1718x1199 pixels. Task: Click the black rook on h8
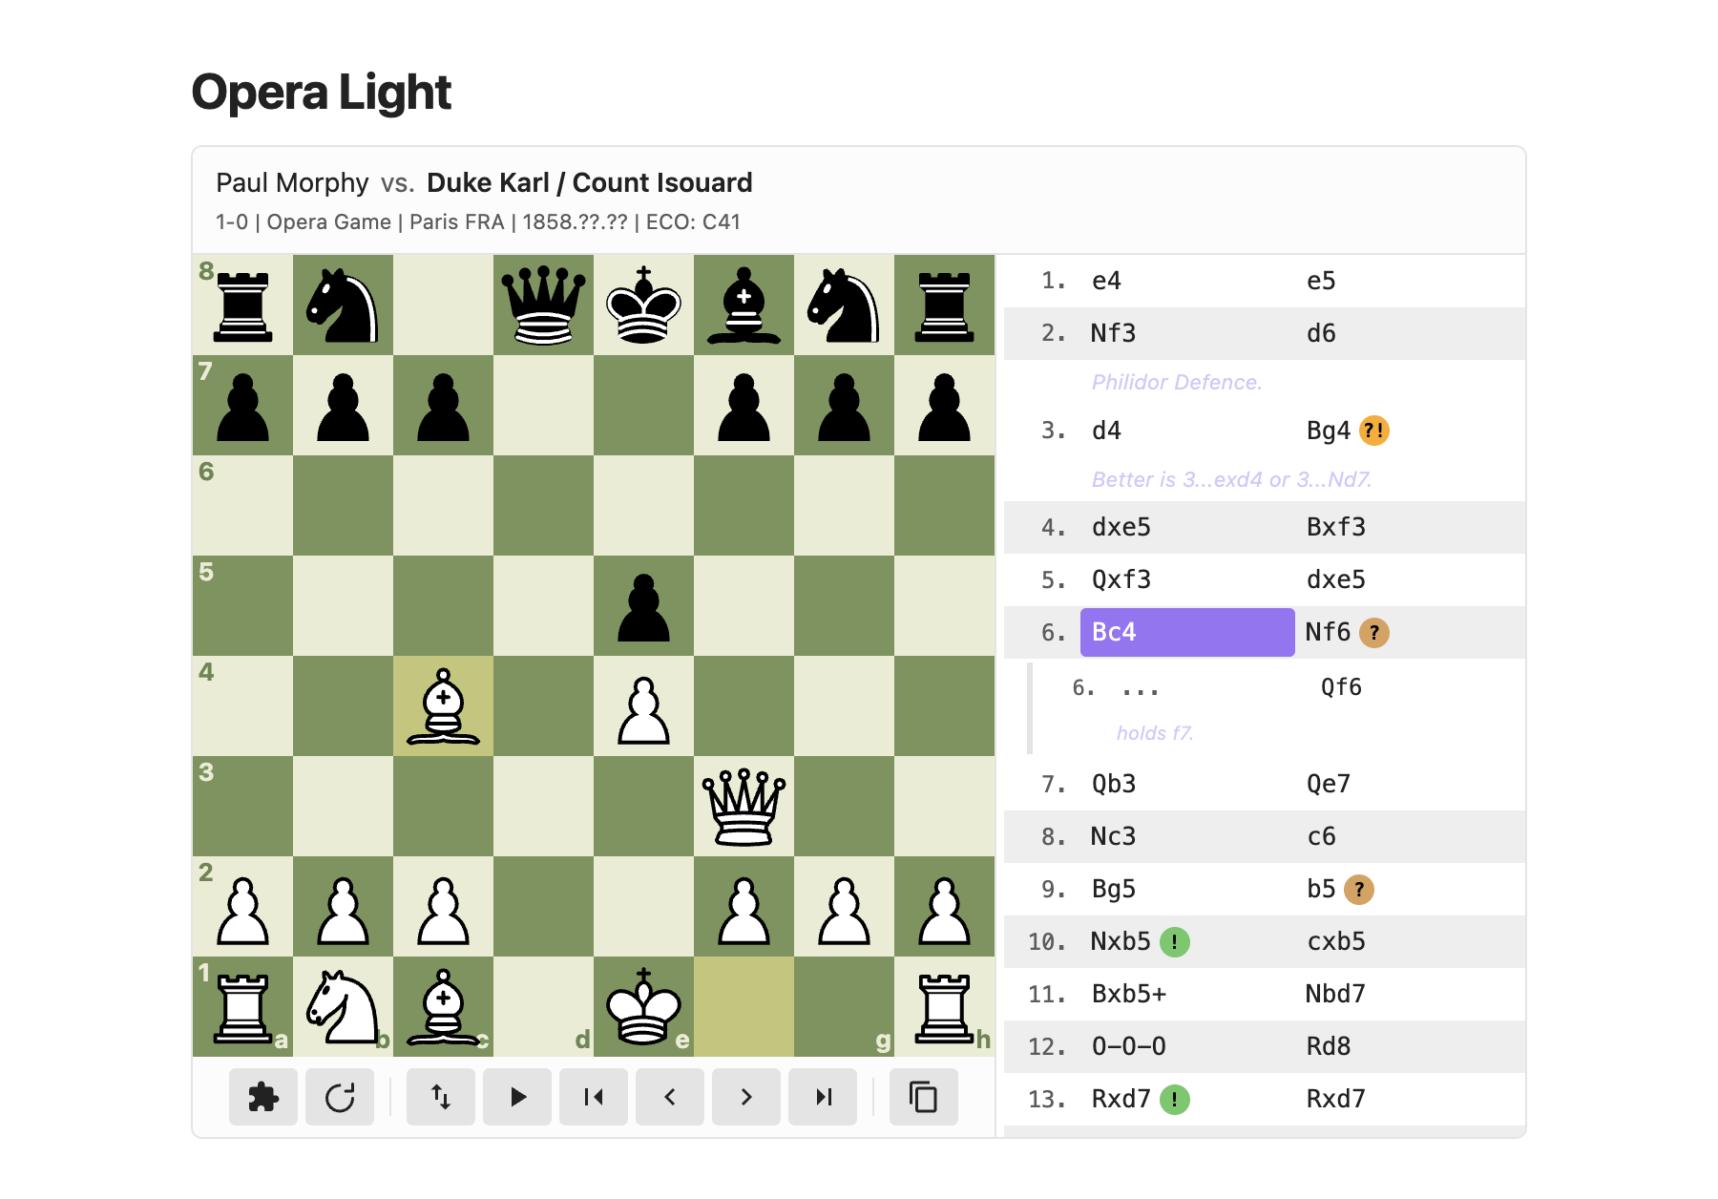[945, 305]
